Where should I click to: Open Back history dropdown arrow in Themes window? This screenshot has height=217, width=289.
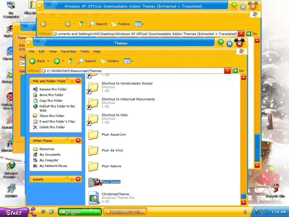(48, 61)
